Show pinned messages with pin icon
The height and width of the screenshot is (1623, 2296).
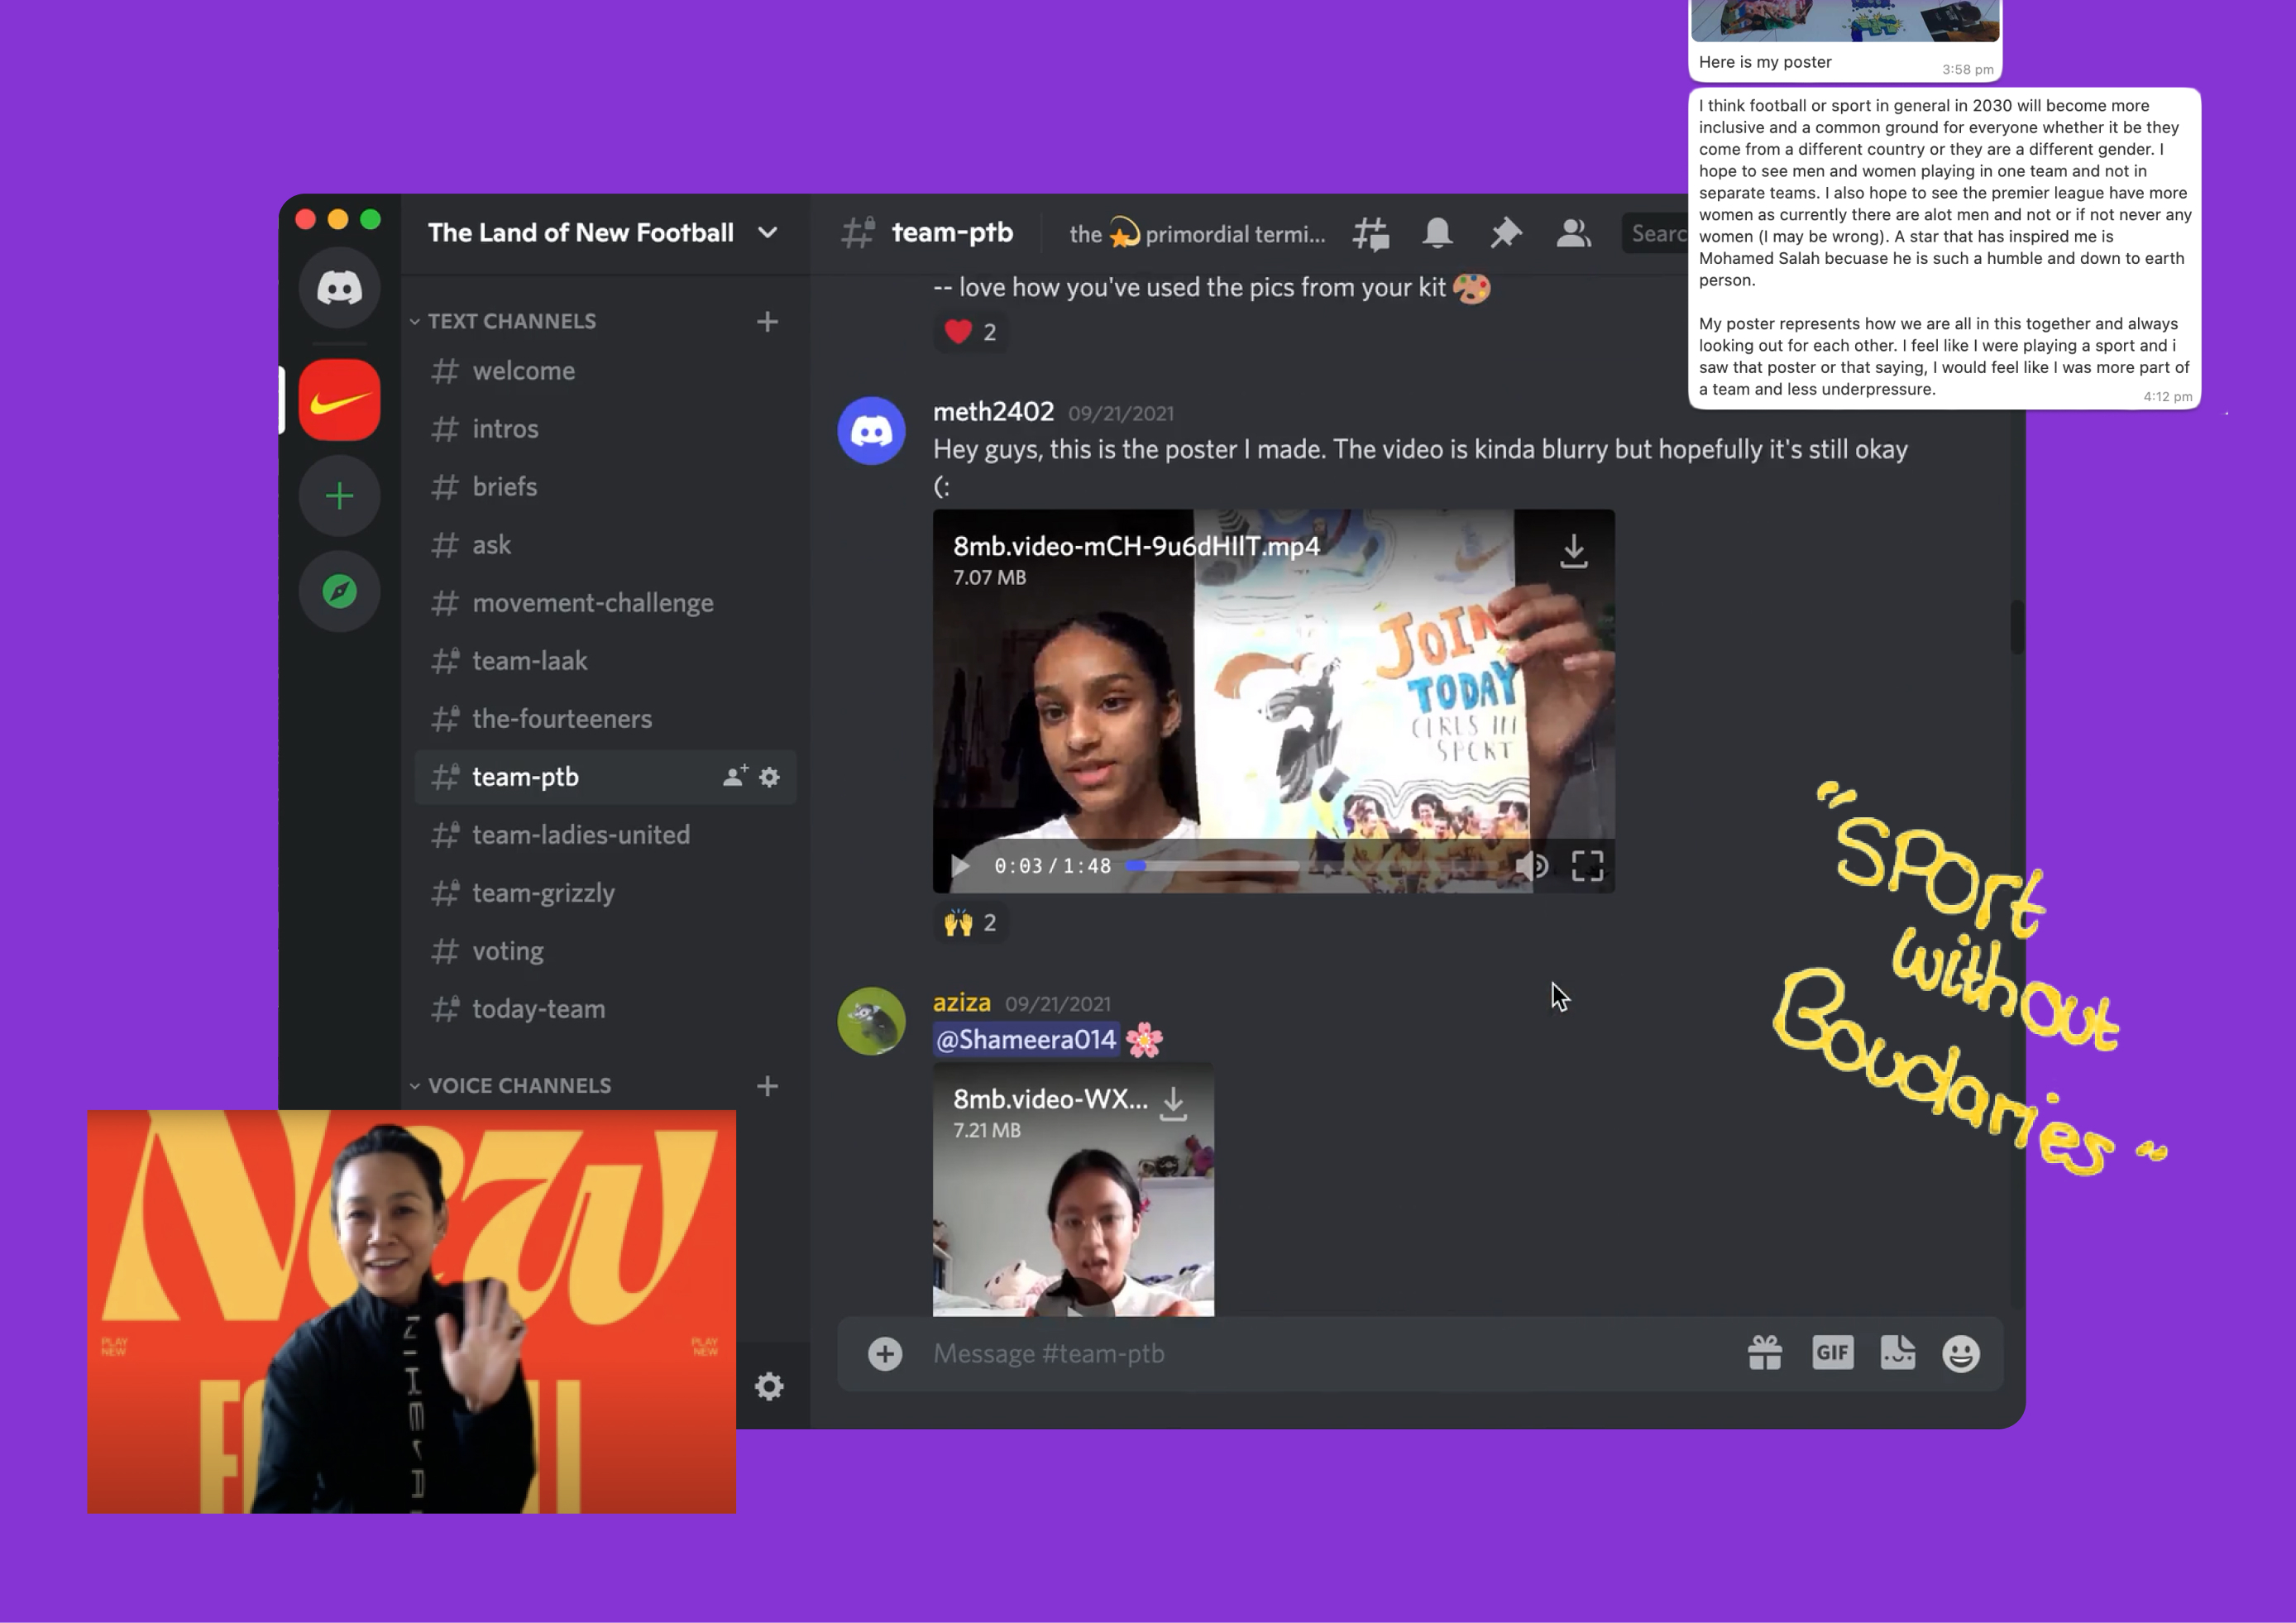(x=1505, y=233)
